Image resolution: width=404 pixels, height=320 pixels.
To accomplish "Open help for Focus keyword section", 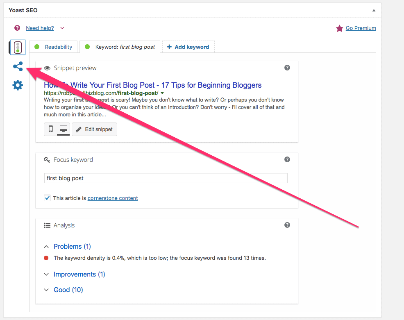I will (x=287, y=159).
